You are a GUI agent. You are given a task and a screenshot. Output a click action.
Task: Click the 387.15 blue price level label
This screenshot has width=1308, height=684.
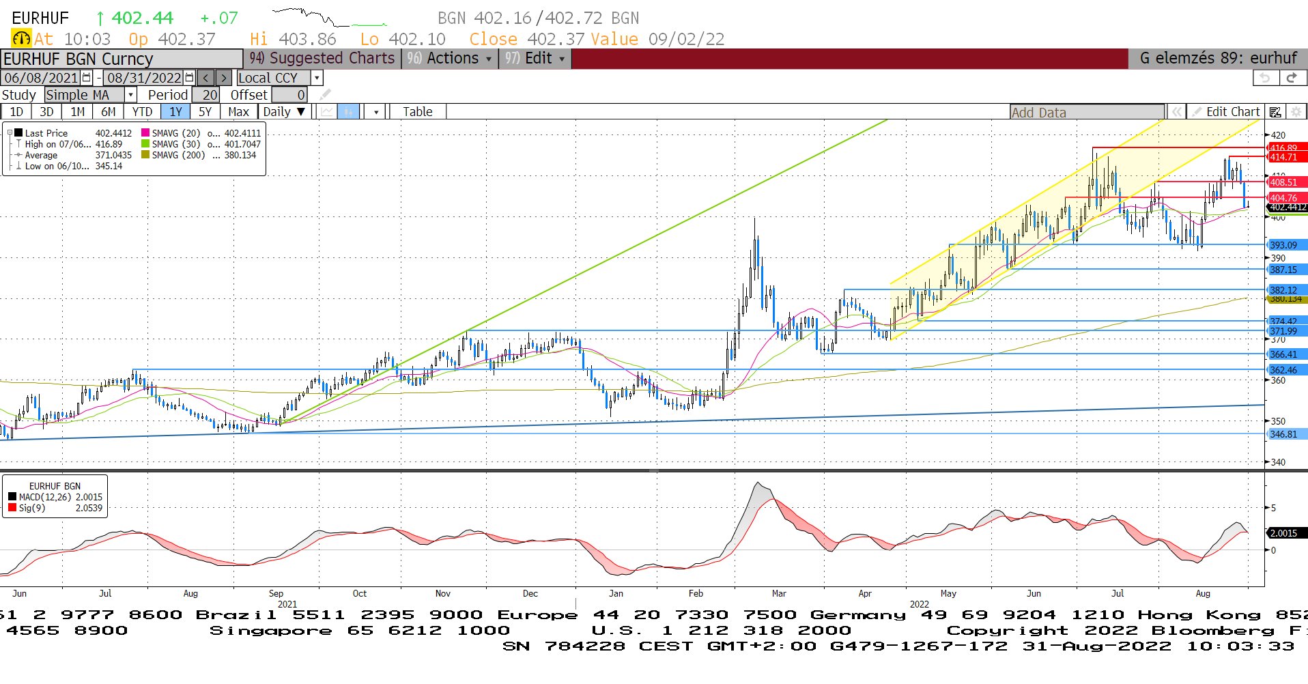pyautogui.click(x=1287, y=270)
